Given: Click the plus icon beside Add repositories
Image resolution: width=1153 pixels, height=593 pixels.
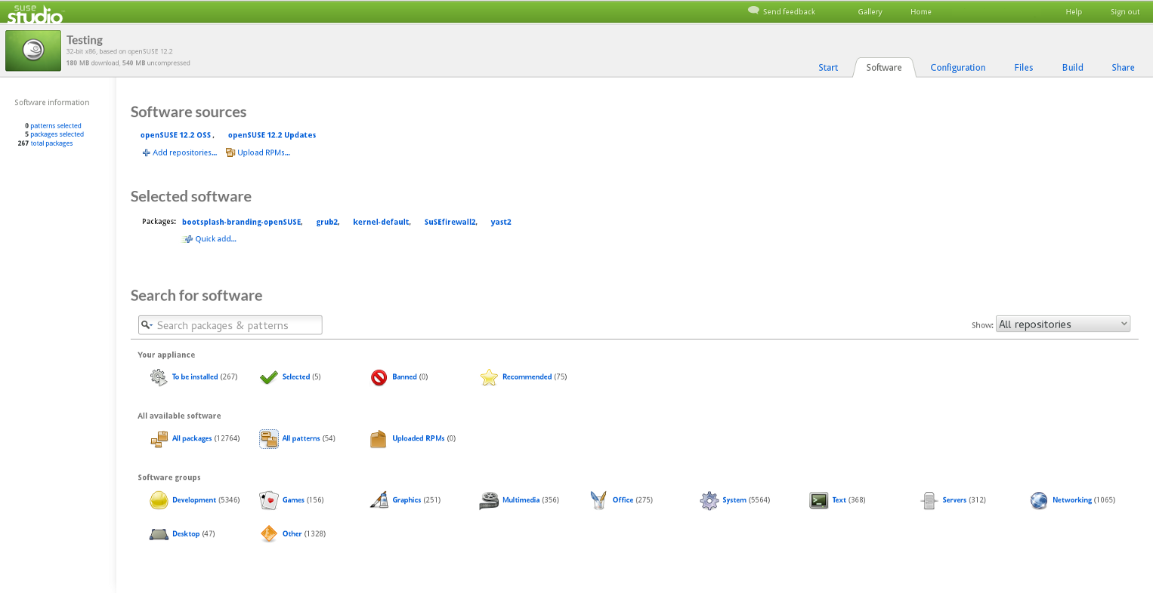Looking at the screenshot, I should coord(147,153).
